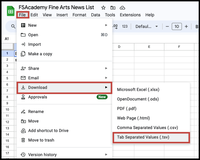The width and height of the screenshot is (200, 160).
Task: Click the Move to trash bin icon
Action: click(23, 140)
